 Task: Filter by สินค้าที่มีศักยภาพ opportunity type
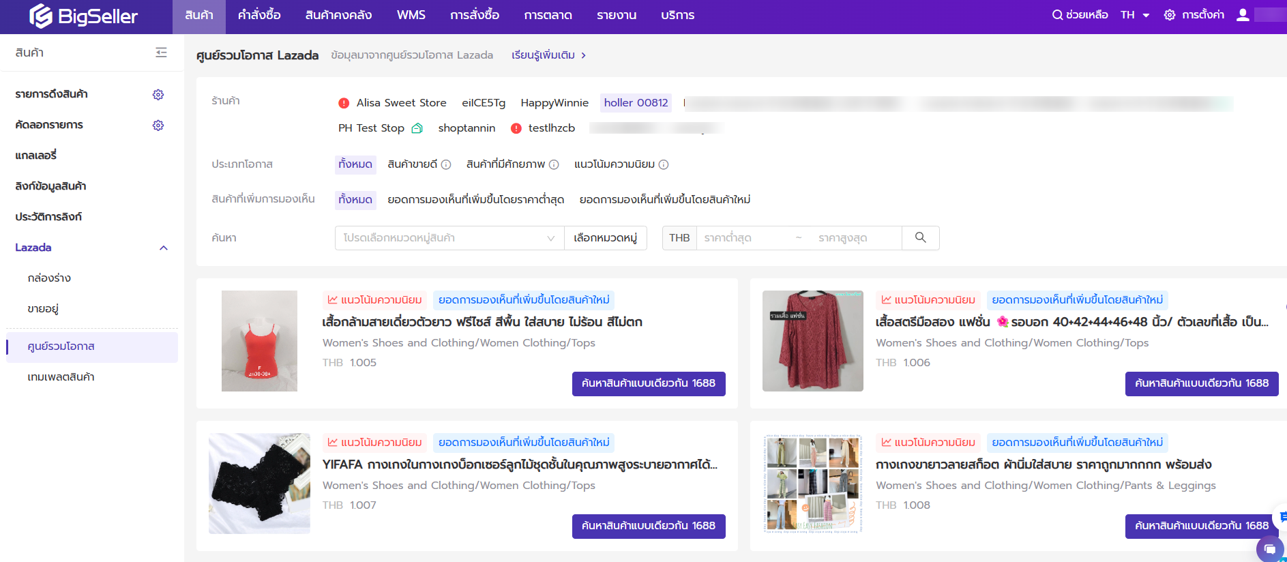(x=505, y=164)
